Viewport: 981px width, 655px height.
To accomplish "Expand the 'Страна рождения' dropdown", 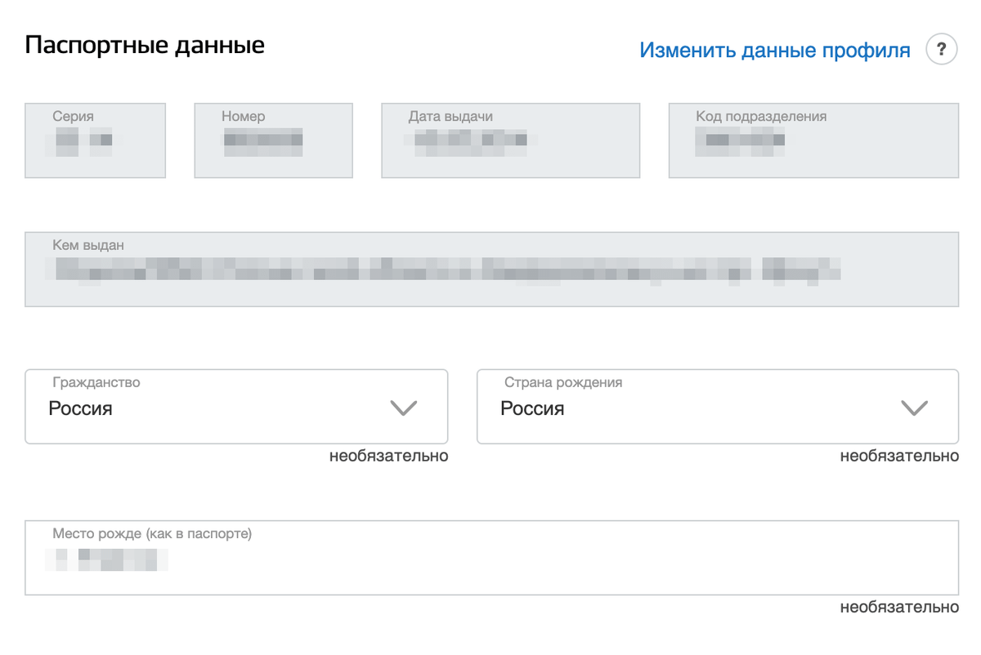I will tap(717, 407).
